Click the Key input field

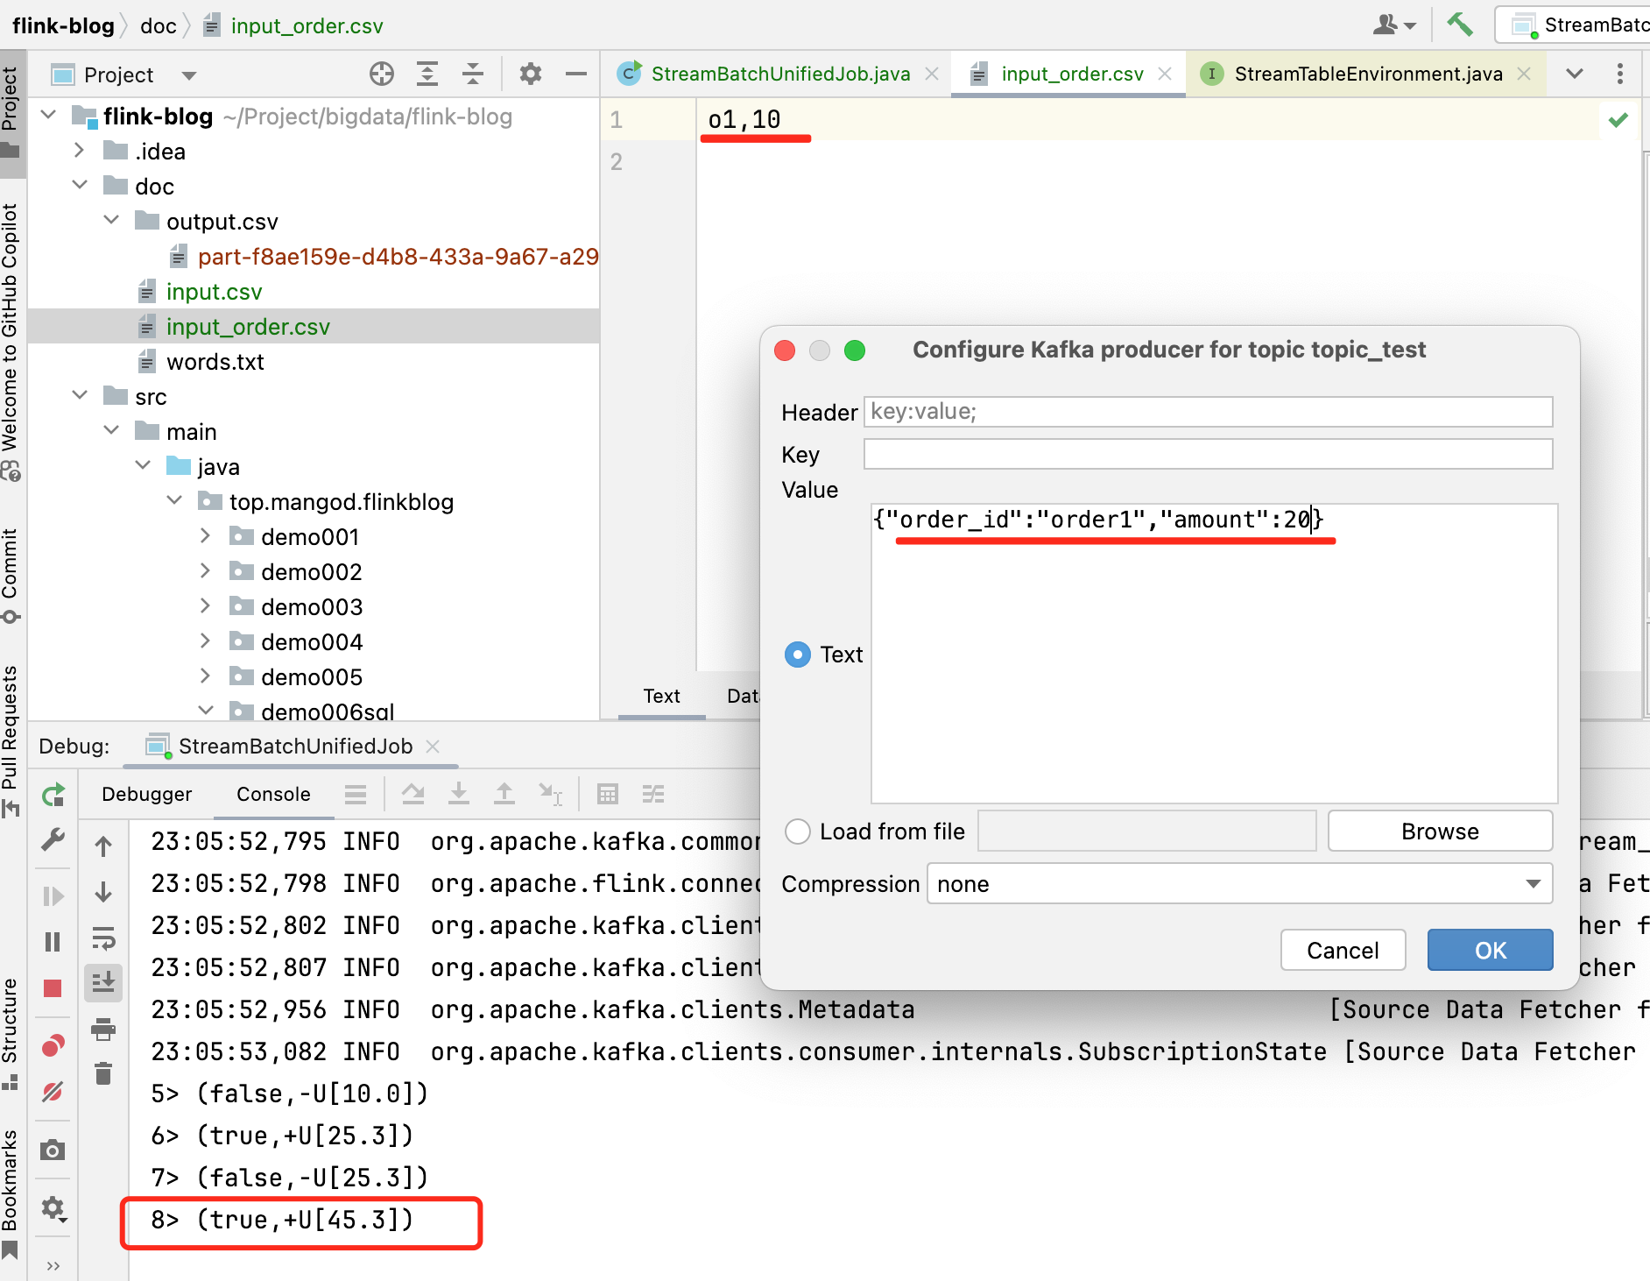tap(1209, 454)
